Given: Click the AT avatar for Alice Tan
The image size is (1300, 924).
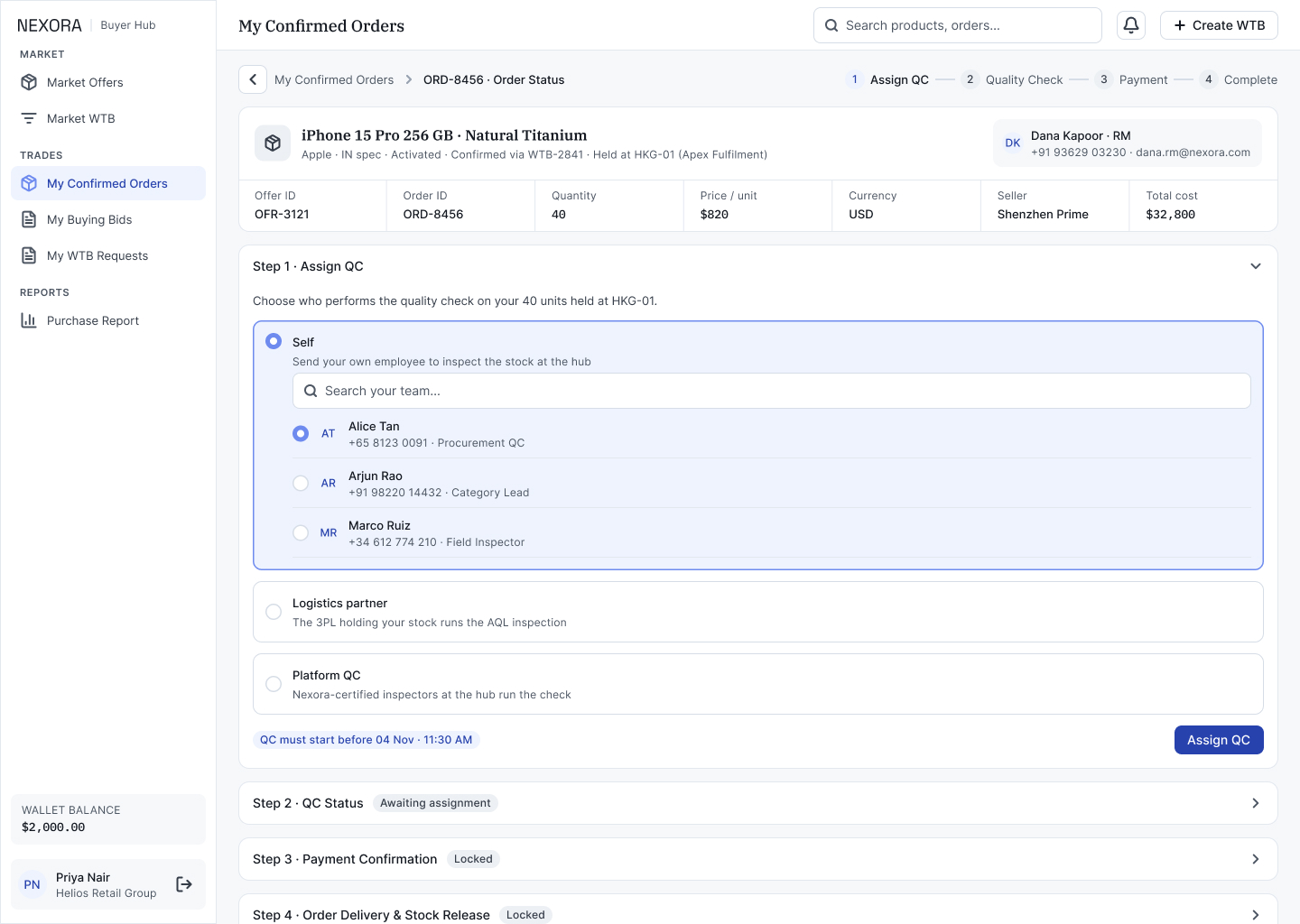Looking at the screenshot, I should tap(329, 434).
